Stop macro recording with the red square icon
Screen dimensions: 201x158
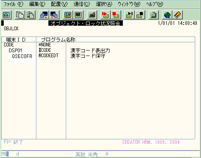tap(116, 15)
